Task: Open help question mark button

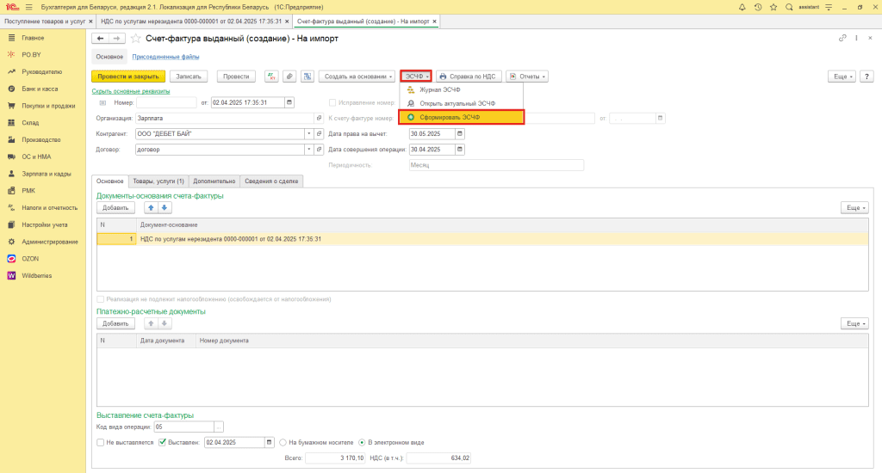Action: click(x=866, y=77)
